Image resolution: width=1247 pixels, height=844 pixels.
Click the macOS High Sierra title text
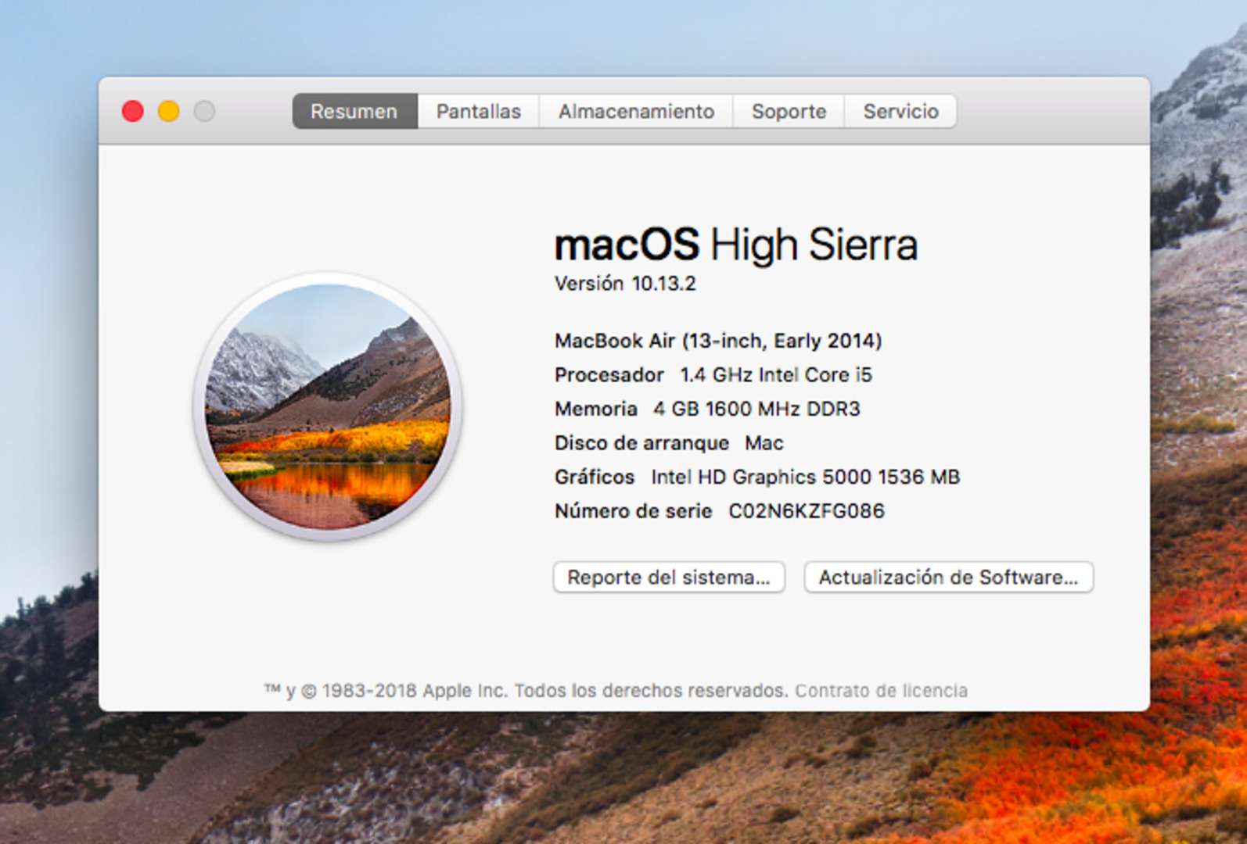735,245
